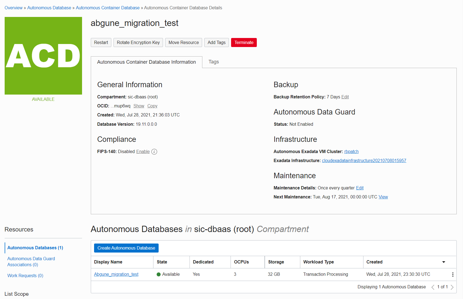Image resolution: width=463 pixels, height=299 pixels.
Task: Copy the OCID value
Action: pyautogui.click(x=152, y=106)
